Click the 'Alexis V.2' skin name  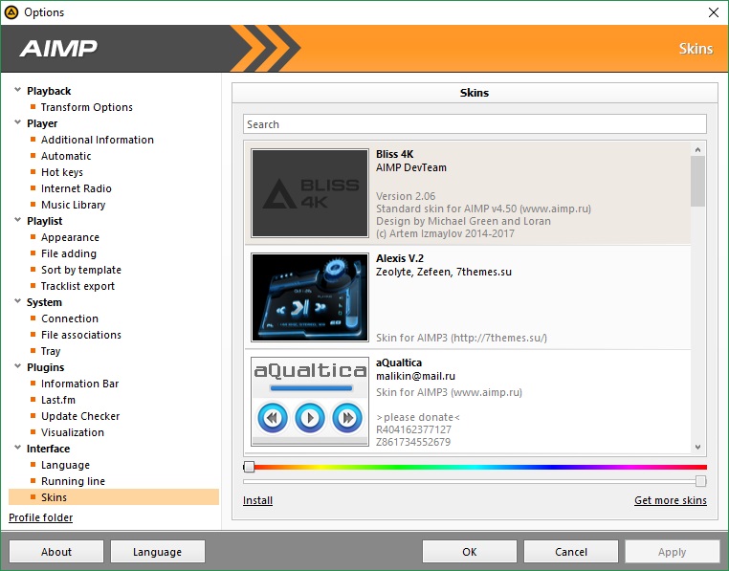(400, 258)
